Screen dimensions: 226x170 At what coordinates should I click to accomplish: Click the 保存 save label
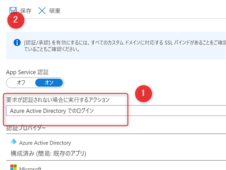pos(26,11)
